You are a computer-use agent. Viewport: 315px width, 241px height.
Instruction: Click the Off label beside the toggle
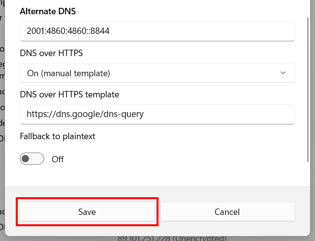click(x=58, y=159)
